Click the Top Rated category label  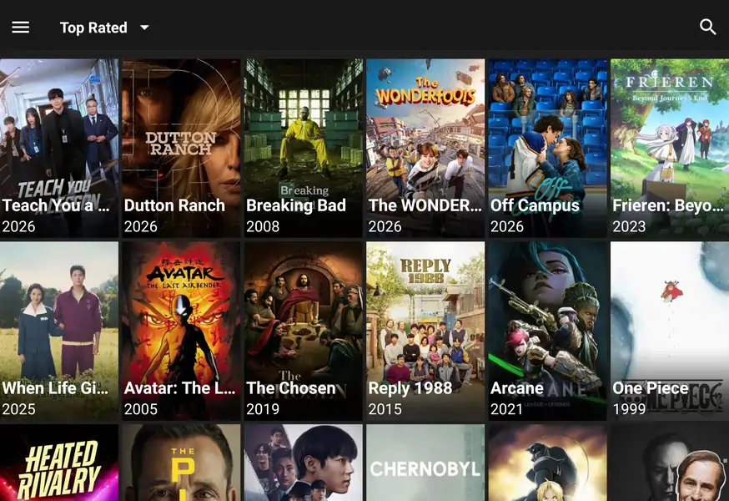click(x=93, y=28)
